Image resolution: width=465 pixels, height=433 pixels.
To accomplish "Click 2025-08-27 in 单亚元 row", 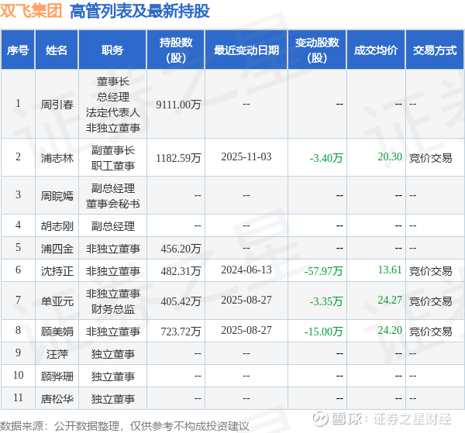I will pos(246,300).
